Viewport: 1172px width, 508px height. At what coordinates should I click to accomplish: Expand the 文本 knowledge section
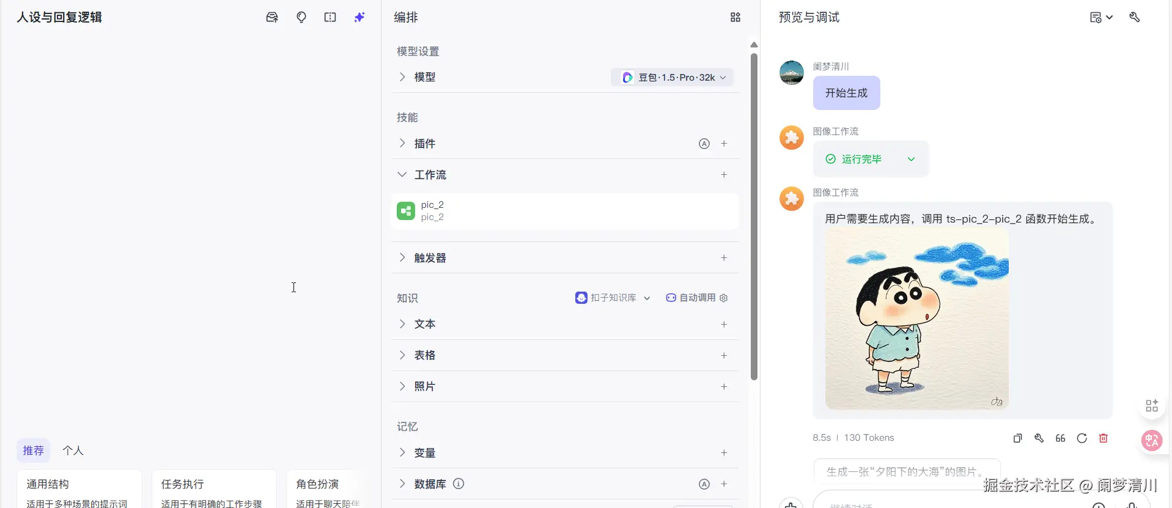(x=402, y=324)
